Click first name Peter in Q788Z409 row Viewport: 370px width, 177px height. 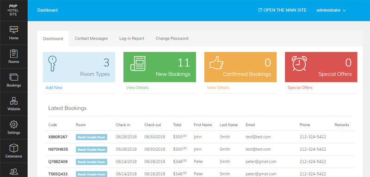[x=198, y=162]
